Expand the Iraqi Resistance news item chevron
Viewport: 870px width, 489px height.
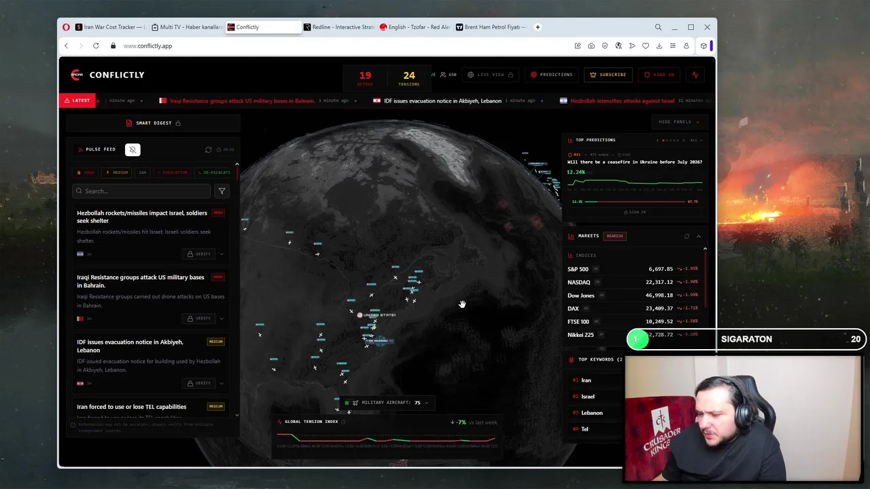(221, 319)
